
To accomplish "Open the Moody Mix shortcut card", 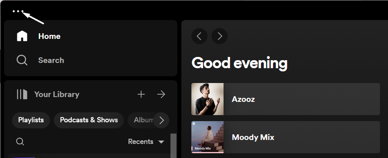I will coord(285,137).
